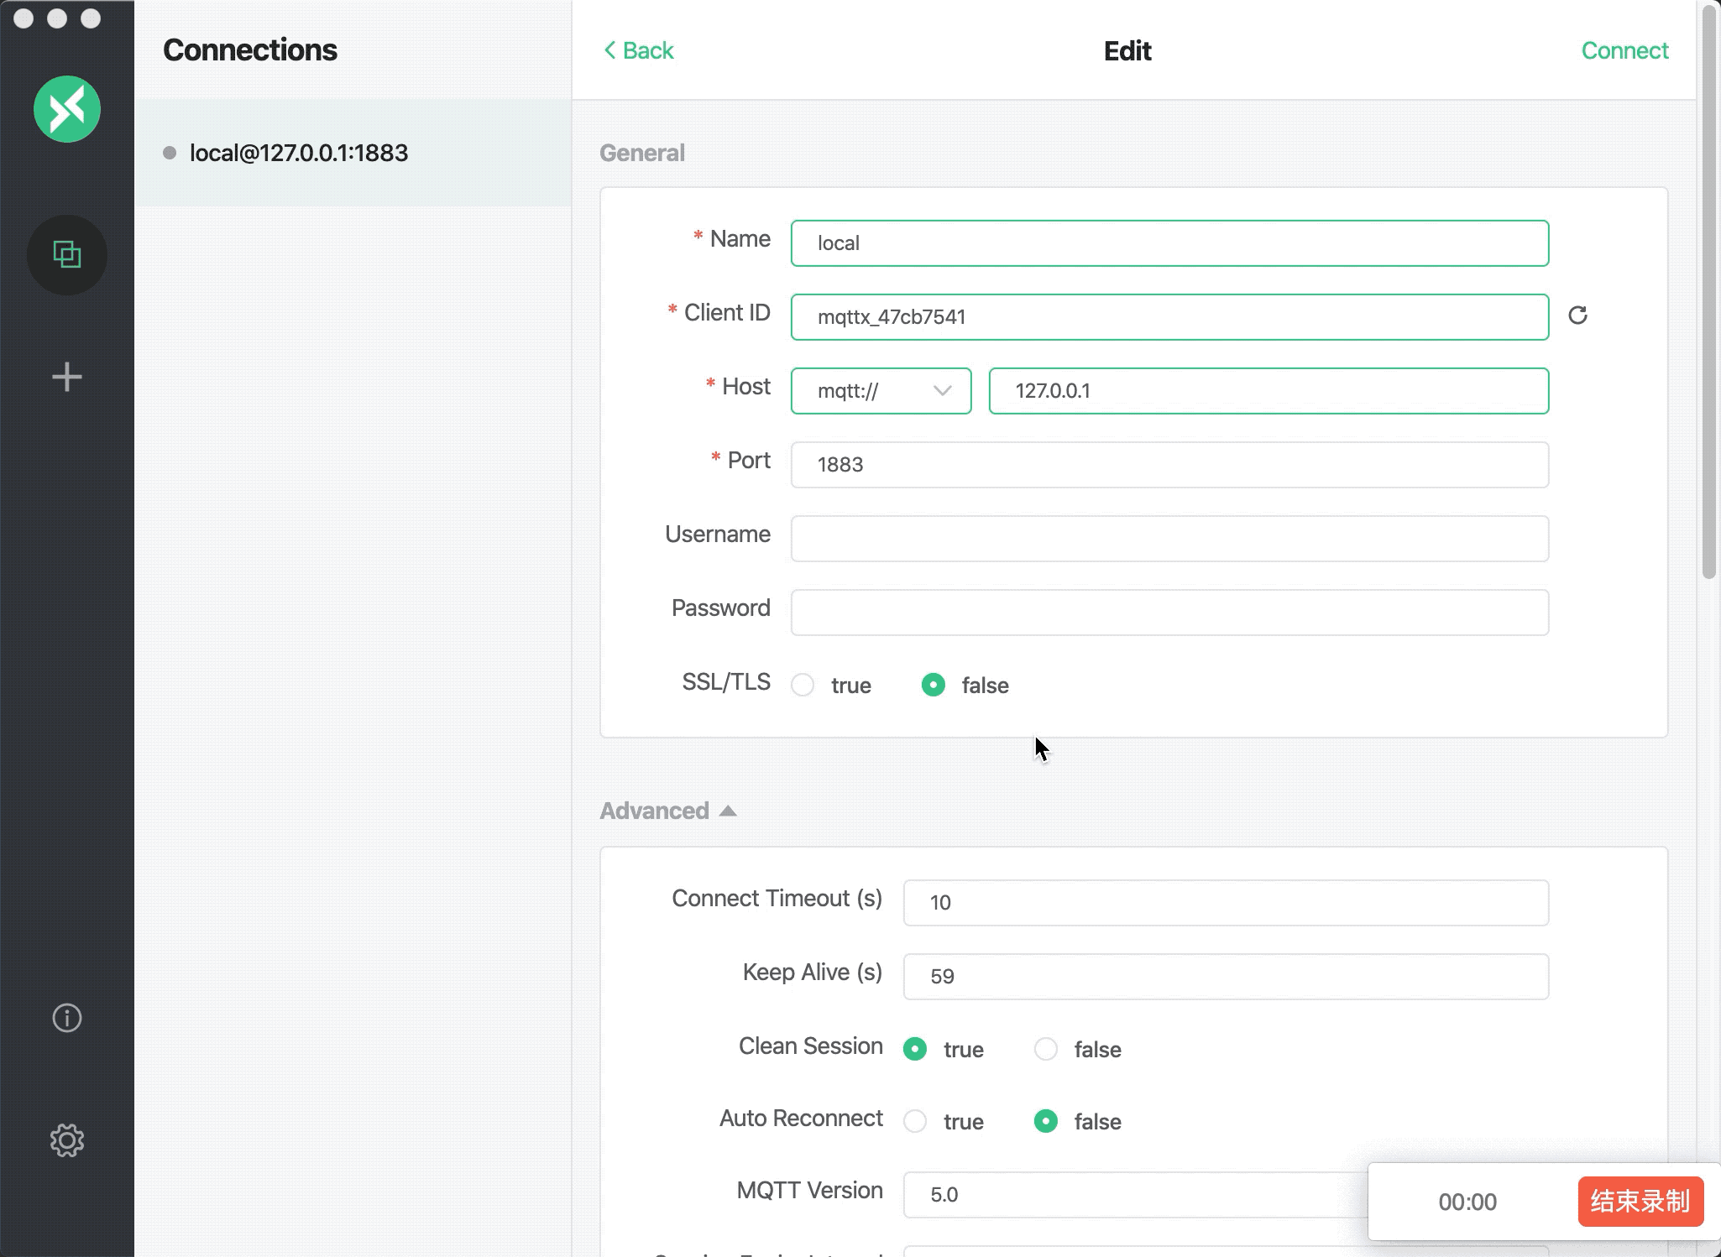
Task: Click the vertical scrollbar thumb
Action: point(1708,294)
